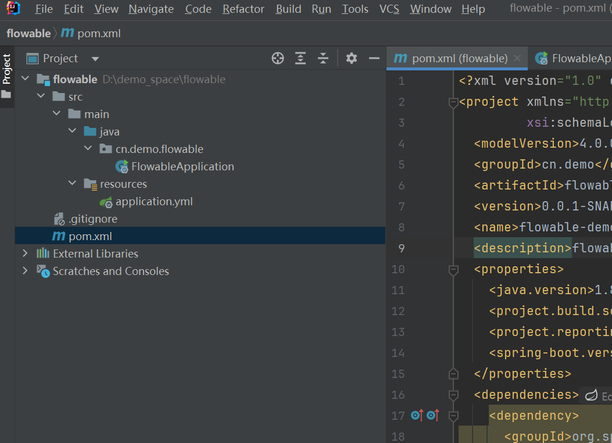Open the Edit menu

click(73, 9)
